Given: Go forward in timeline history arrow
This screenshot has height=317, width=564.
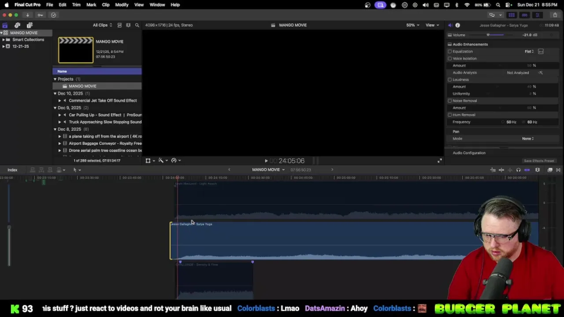Looking at the screenshot, I should click(x=332, y=170).
